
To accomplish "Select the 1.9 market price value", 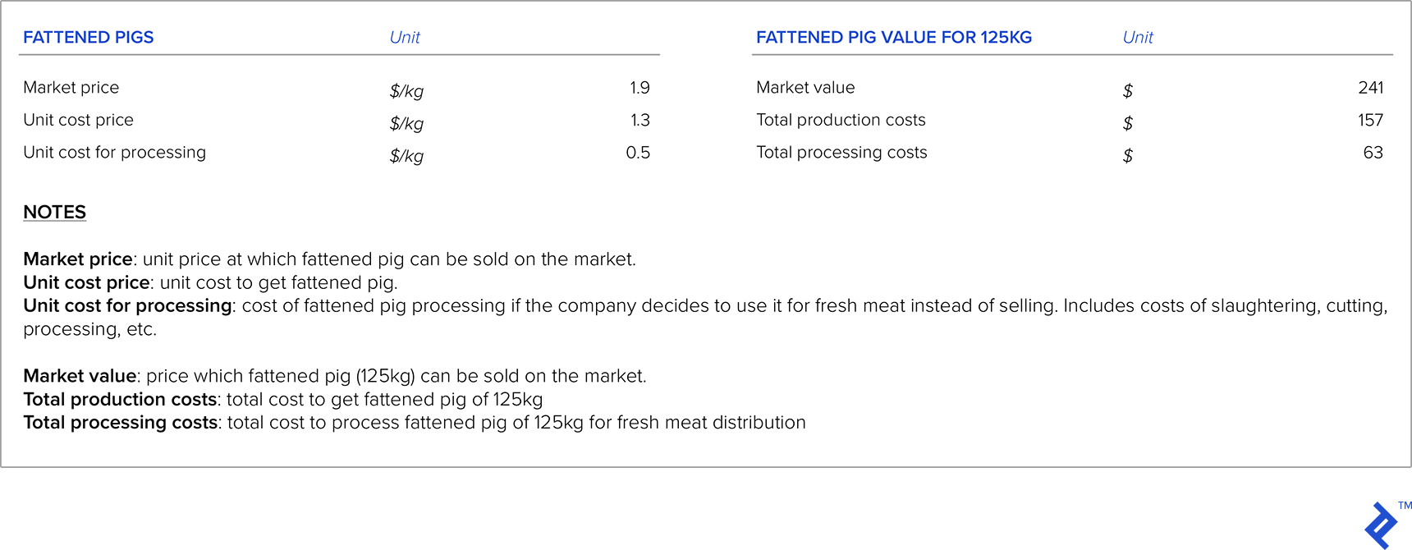I will (640, 88).
